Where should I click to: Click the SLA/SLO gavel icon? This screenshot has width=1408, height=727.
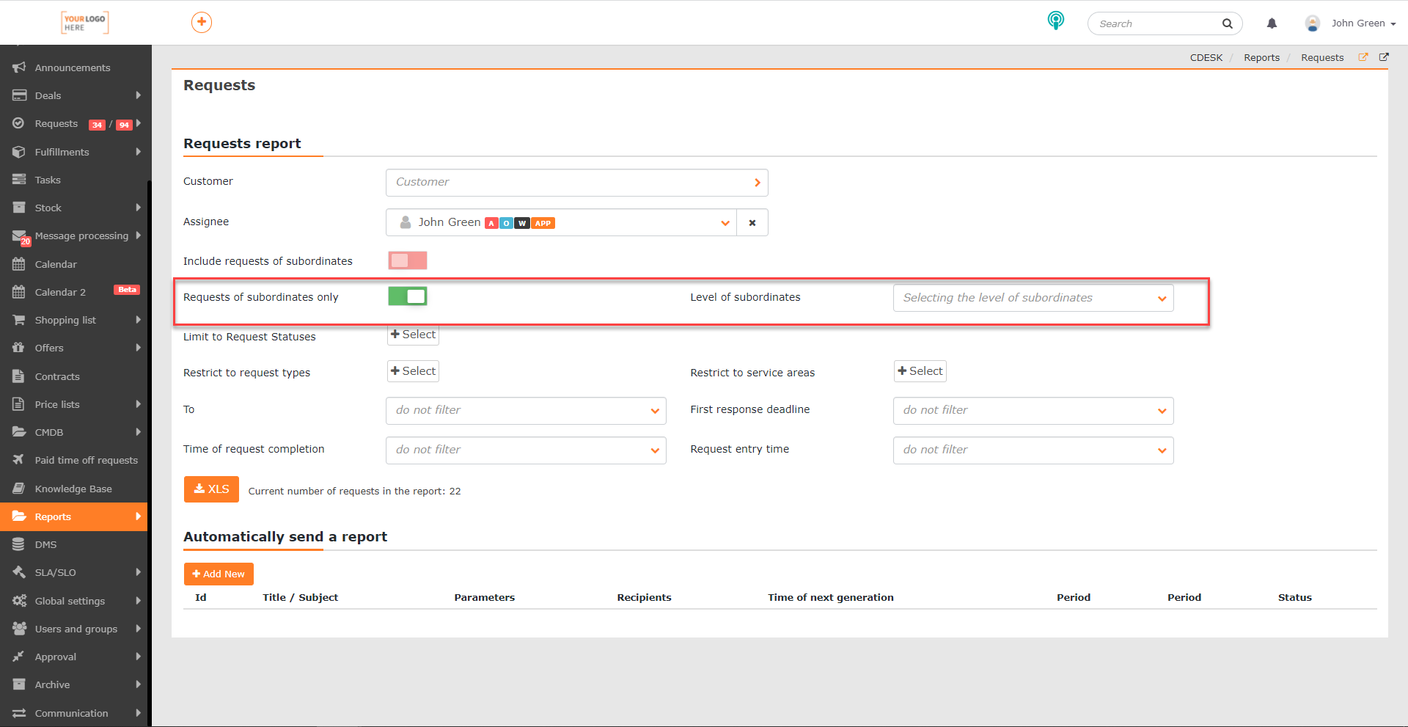tap(19, 572)
